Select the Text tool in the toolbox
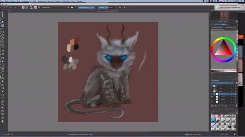Screen dimensions: 245x137 click(x=3, y=15)
